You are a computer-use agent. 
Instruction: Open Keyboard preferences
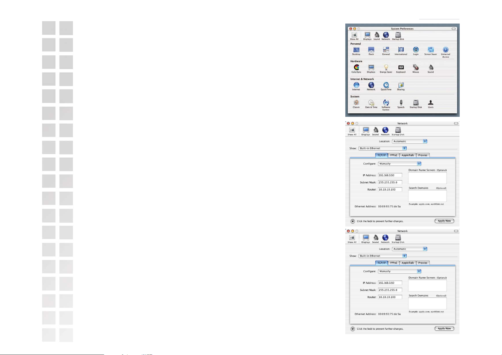(401, 69)
